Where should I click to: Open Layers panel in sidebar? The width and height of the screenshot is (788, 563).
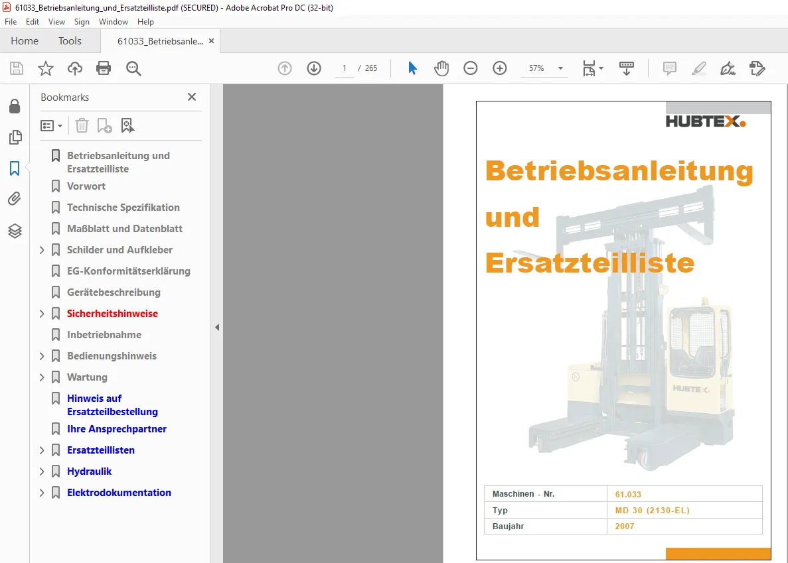coord(15,231)
